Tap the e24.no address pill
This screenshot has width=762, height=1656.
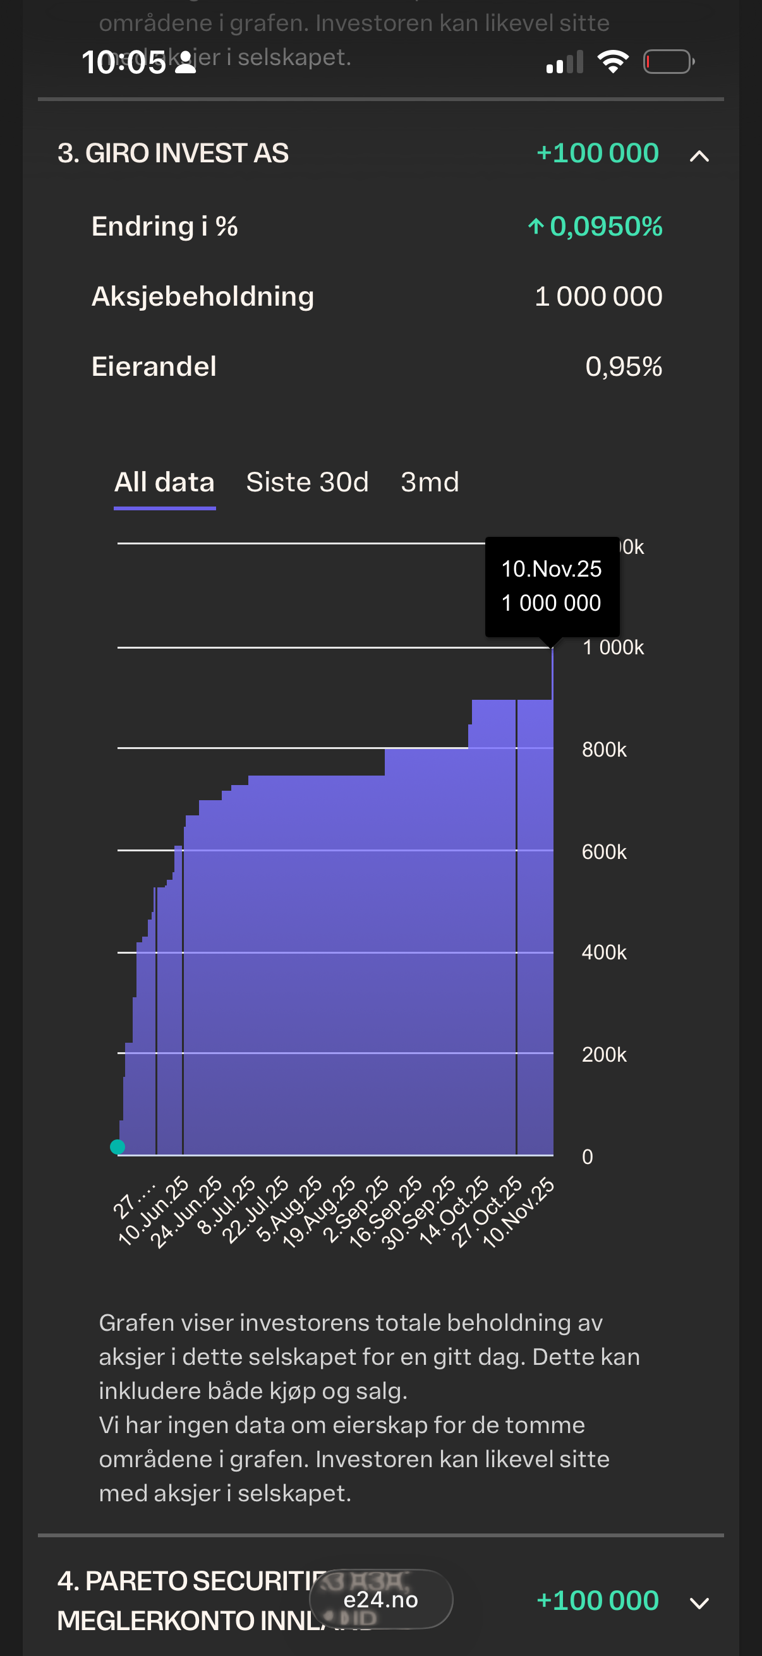pyautogui.click(x=380, y=1599)
